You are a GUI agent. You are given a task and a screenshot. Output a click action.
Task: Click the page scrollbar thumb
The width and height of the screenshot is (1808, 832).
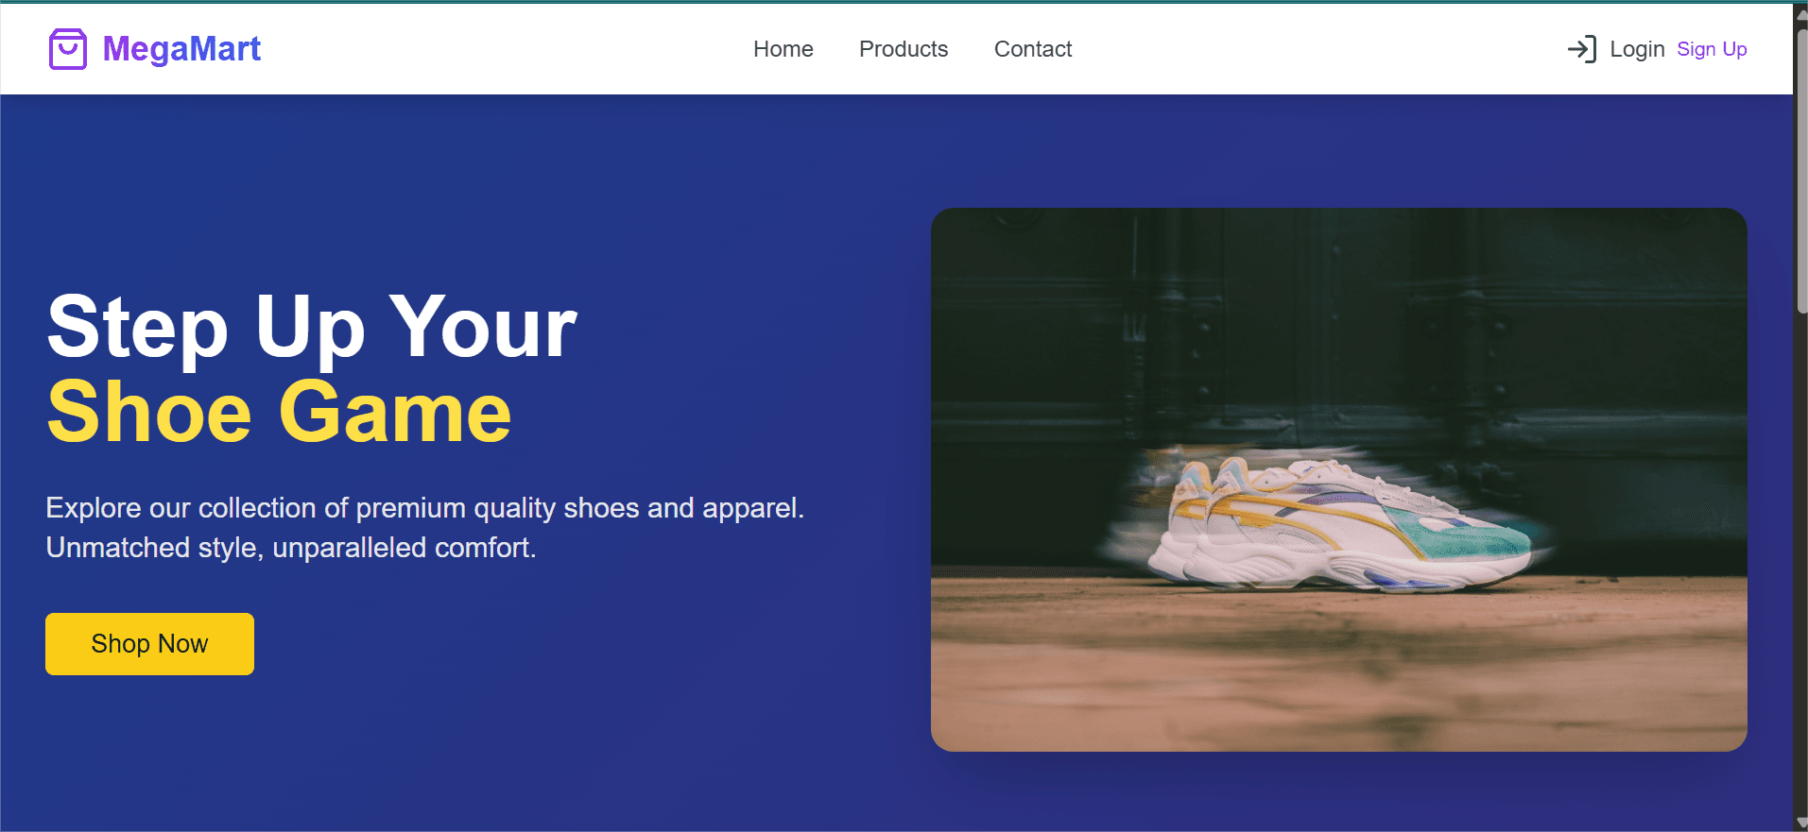click(x=1801, y=170)
